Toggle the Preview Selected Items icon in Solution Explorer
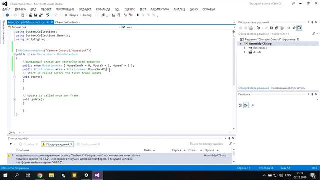Image resolution: width=320 pixels, height=180 pixels. click(x=299, y=28)
